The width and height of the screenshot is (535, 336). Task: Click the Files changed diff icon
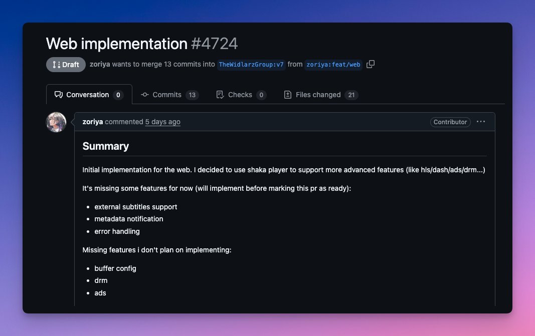(288, 95)
